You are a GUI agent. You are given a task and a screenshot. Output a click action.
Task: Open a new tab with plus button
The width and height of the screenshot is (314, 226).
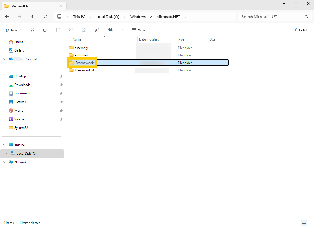pos(72,6)
